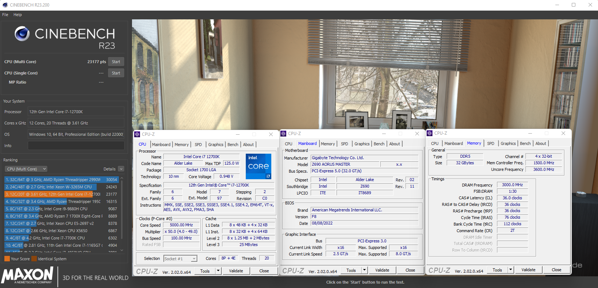Open Memory tab in Mainboard CPU-Z window
The height and width of the screenshot is (288, 598).
[x=328, y=144]
